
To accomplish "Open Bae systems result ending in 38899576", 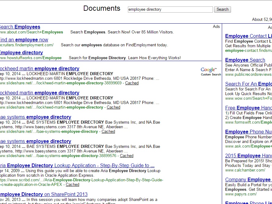I will point(35,141).
